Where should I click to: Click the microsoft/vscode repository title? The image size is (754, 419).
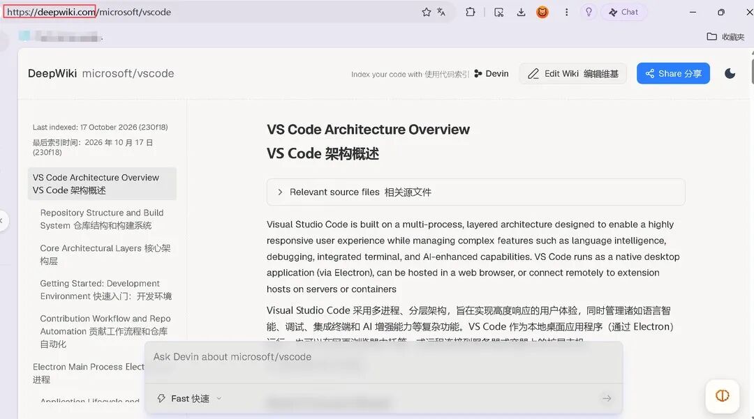pos(128,73)
